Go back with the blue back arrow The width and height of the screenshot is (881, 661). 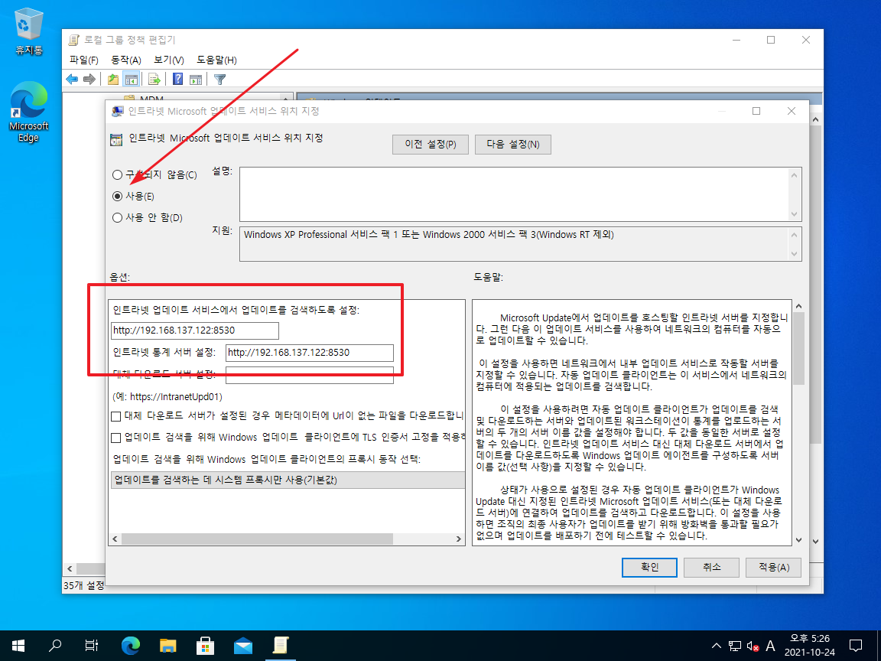point(72,80)
